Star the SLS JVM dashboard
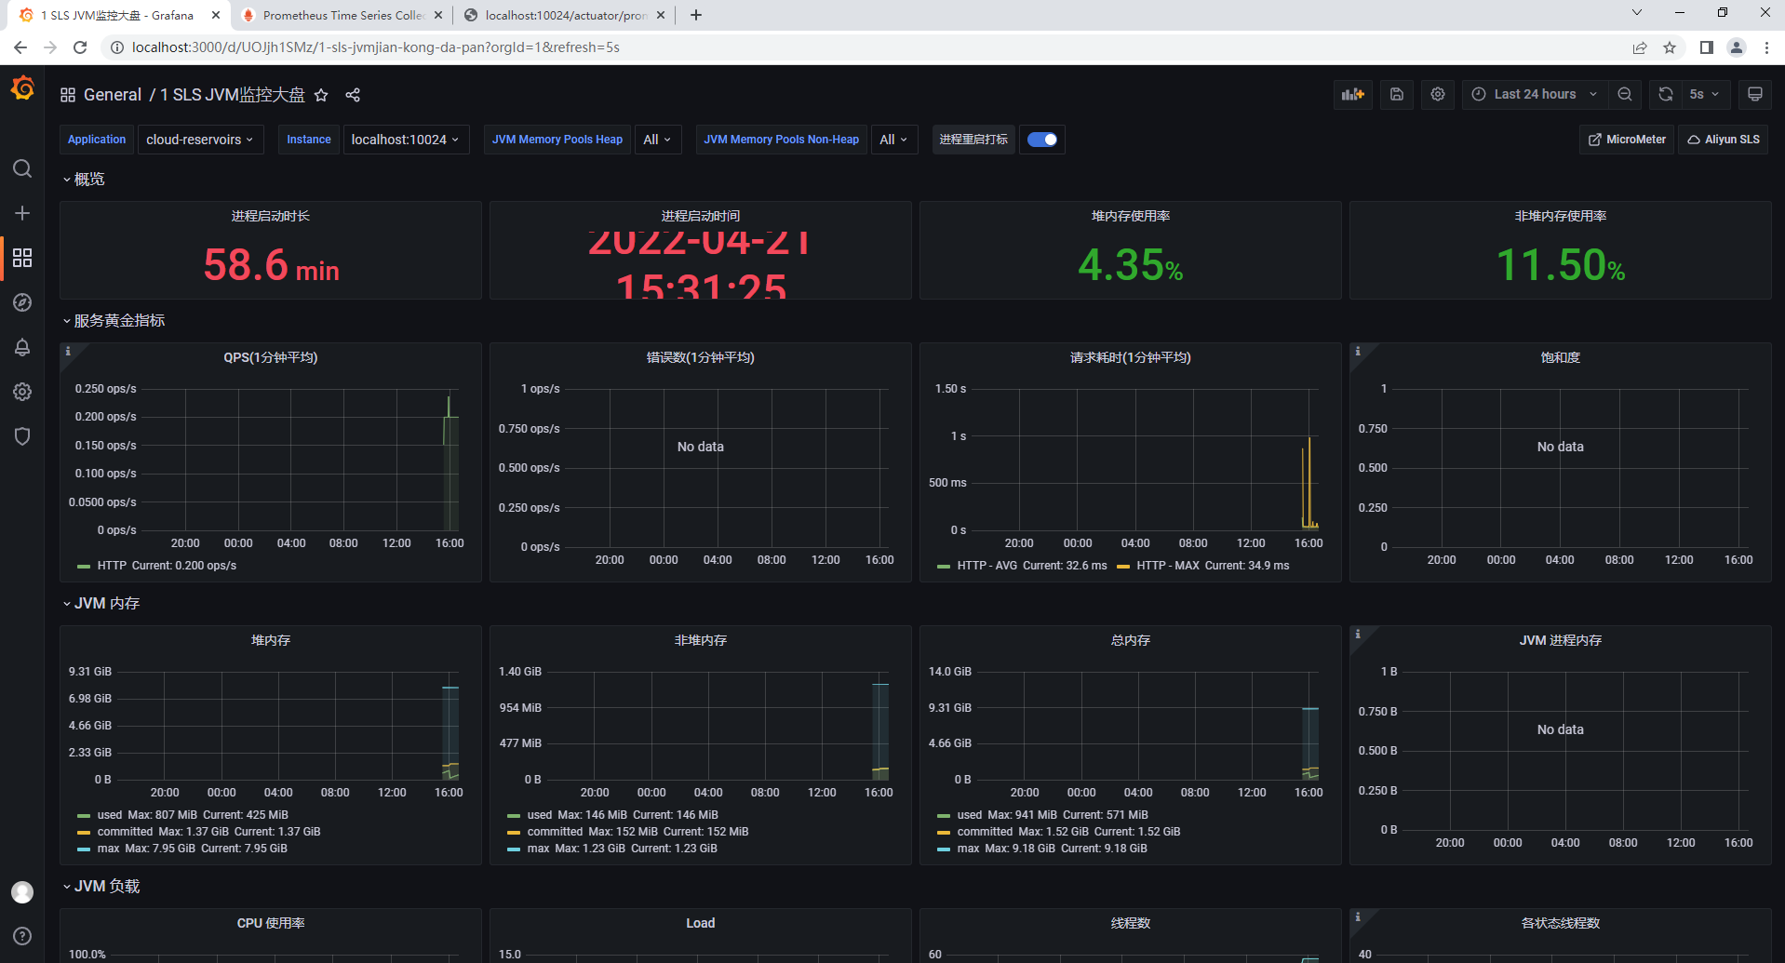The image size is (1785, 963). point(321,95)
